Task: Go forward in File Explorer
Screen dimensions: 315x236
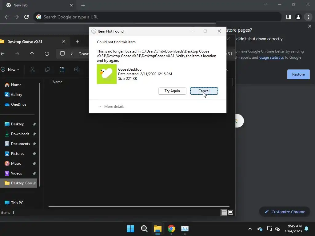Action: click(17, 53)
